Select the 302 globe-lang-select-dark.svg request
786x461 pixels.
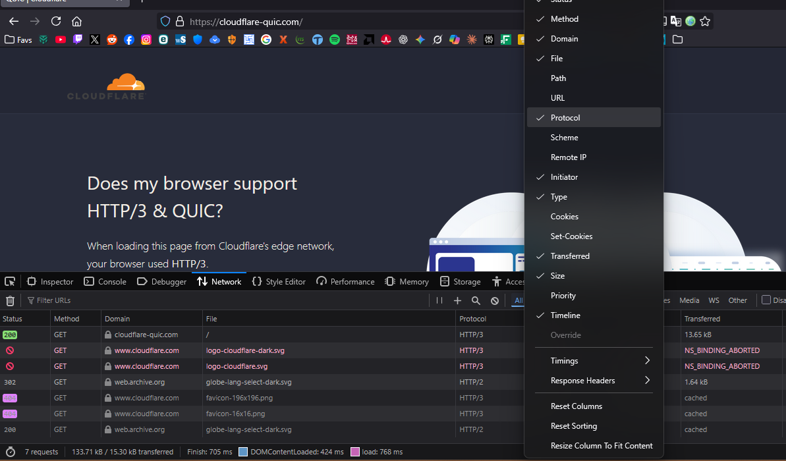tap(393, 382)
